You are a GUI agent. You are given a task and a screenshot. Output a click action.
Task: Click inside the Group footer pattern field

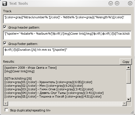pyautogui.click(x=67, y=51)
